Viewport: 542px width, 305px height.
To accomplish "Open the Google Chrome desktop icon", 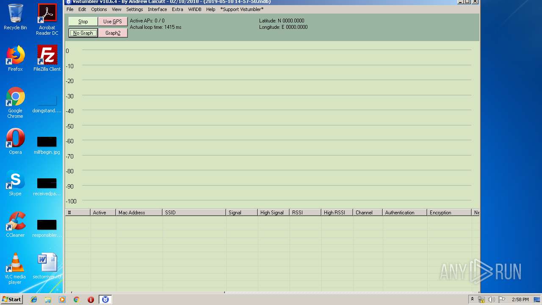I will tap(15, 103).
